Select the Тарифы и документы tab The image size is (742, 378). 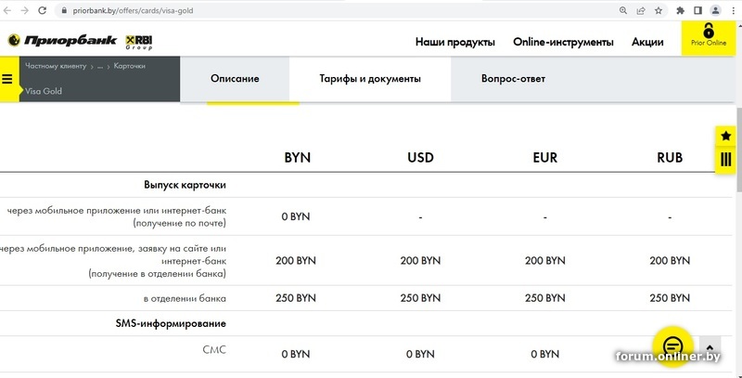(x=370, y=79)
